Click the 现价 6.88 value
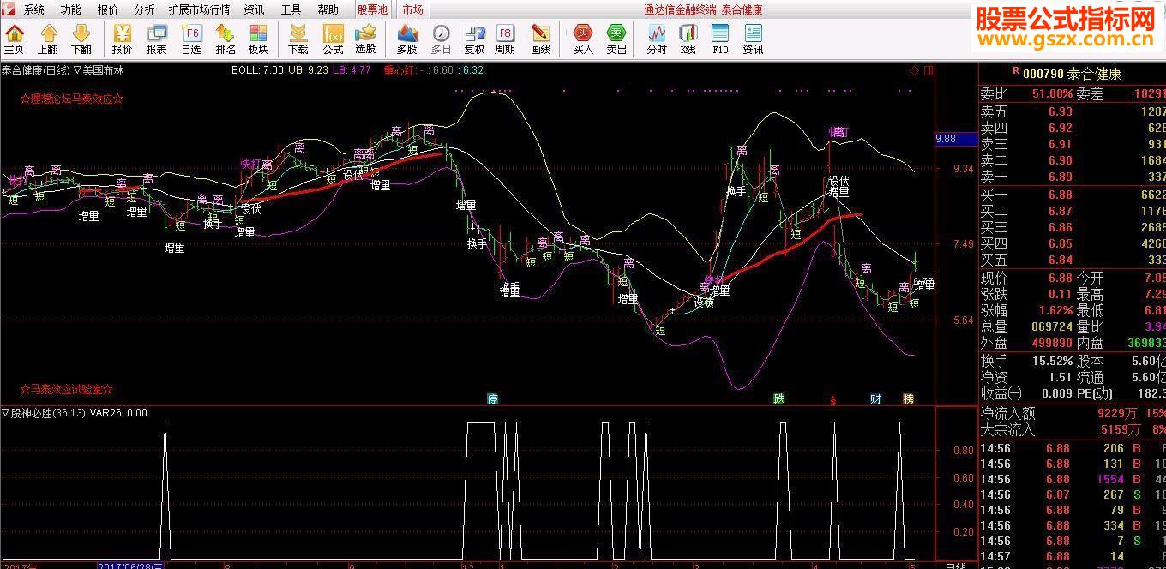Image resolution: width=1166 pixels, height=569 pixels. coord(1060,278)
